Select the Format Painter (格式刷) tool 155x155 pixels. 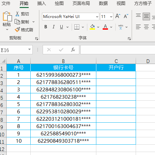pyautogui.click(x=24, y=30)
